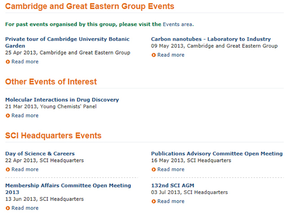Image resolution: width=290 pixels, height=216 pixels.
Task: Read more about Molecular Interactions event
Action: (25, 116)
